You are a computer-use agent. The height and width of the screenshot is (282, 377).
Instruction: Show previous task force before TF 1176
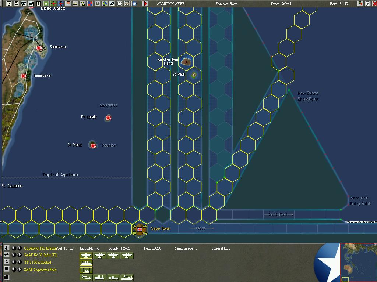pyautogui.click(x=14, y=262)
